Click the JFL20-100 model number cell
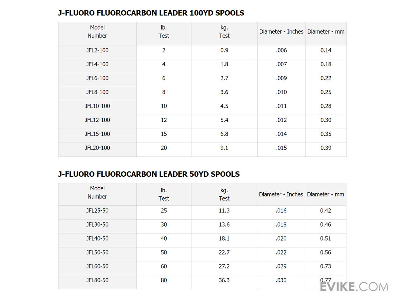 [x=97, y=148]
